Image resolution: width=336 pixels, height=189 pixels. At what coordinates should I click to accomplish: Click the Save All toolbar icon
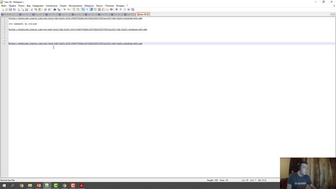click(14, 9)
